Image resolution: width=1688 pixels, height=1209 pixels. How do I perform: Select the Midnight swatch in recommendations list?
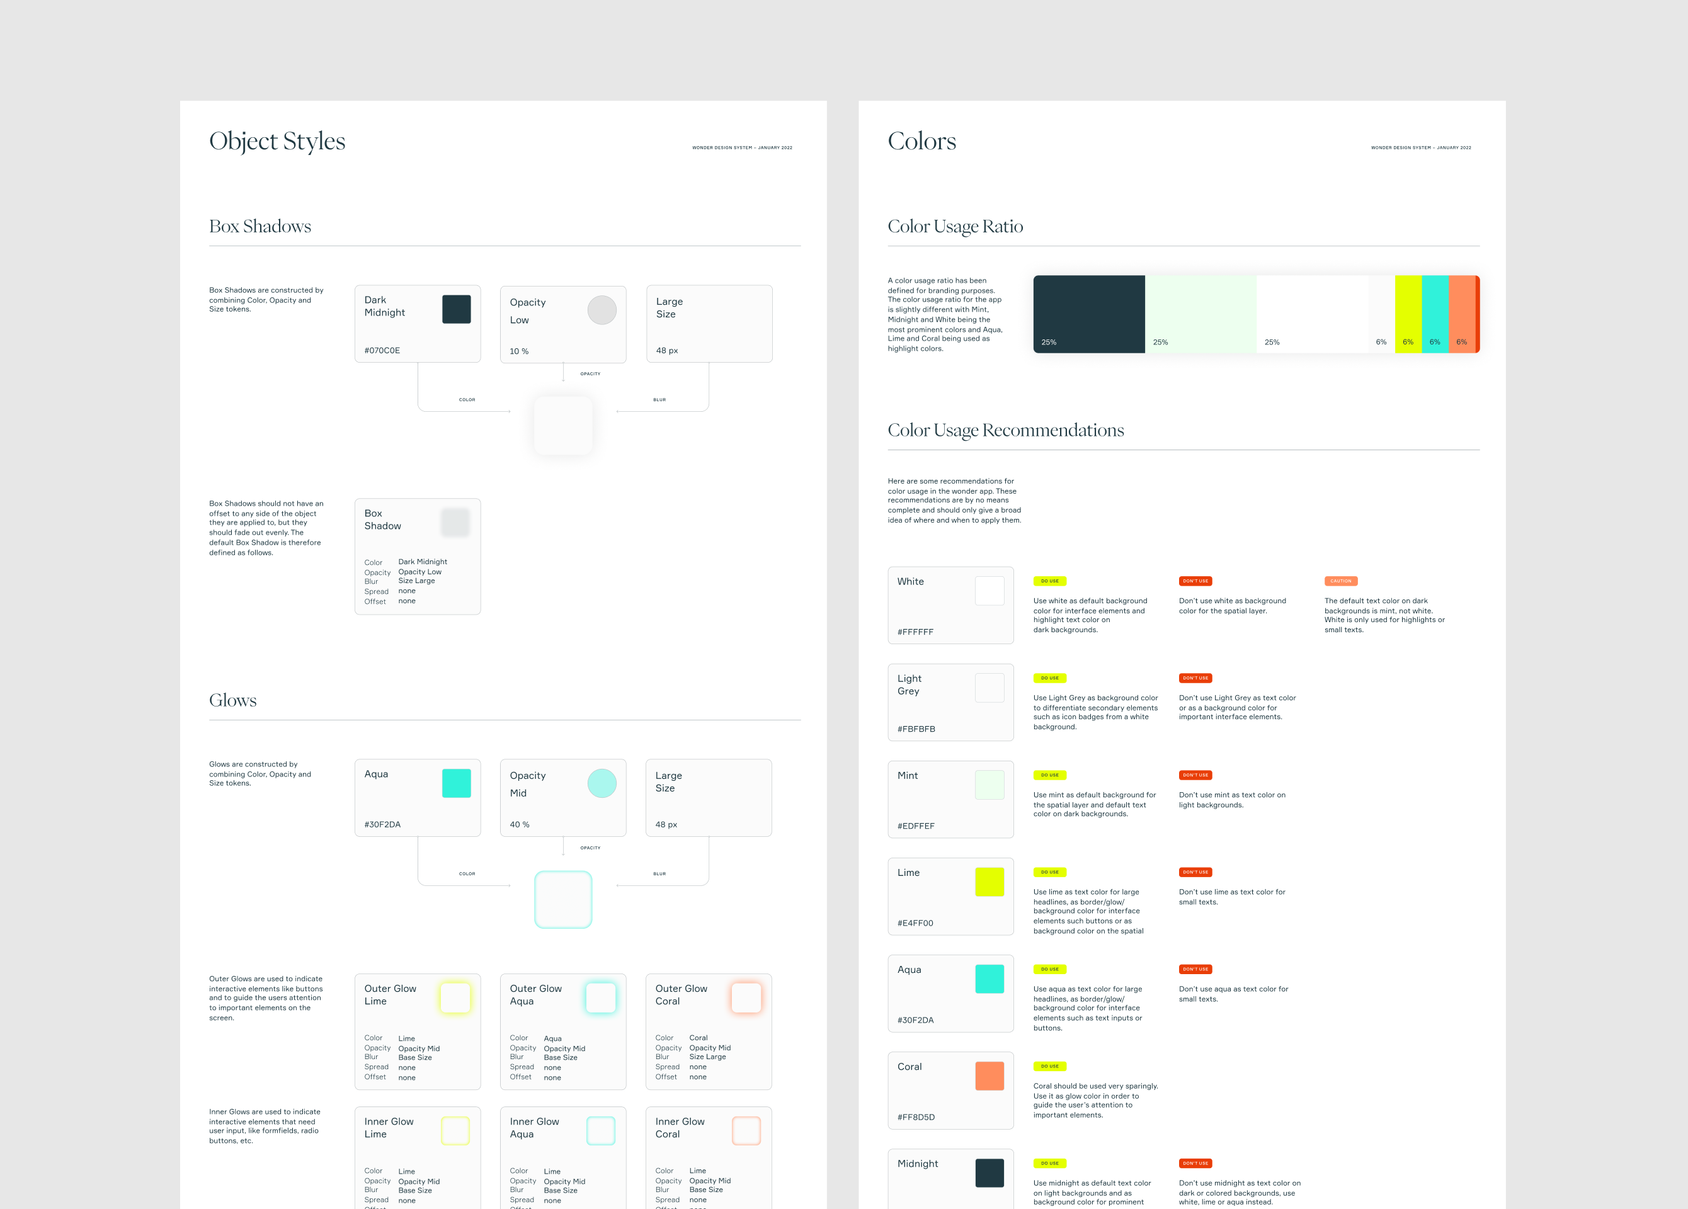click(x=989, y=1172)
